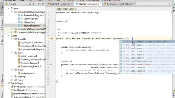This screenshot has width=175, height=98.
Task: Switch to fragment_account_info.xml editor tab
Action: point(119,4)
